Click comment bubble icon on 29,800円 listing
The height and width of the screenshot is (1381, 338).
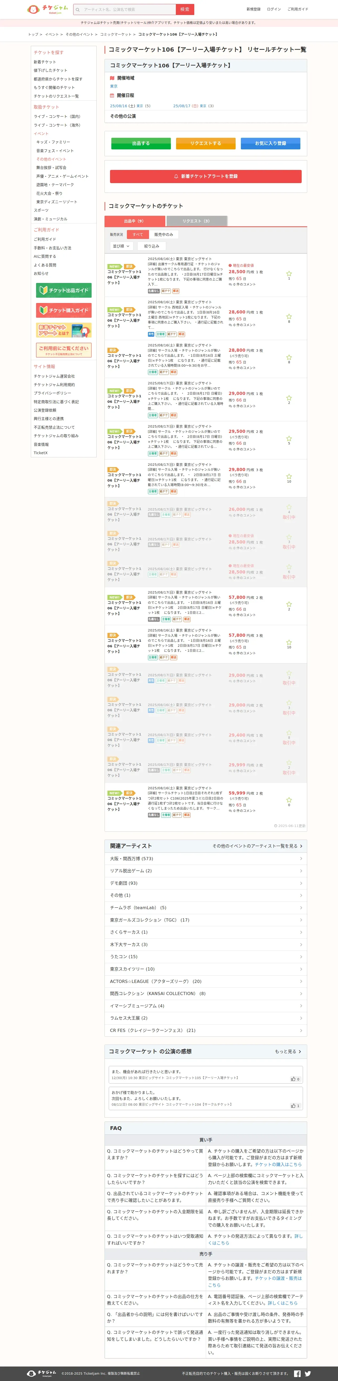click(230, 487)
